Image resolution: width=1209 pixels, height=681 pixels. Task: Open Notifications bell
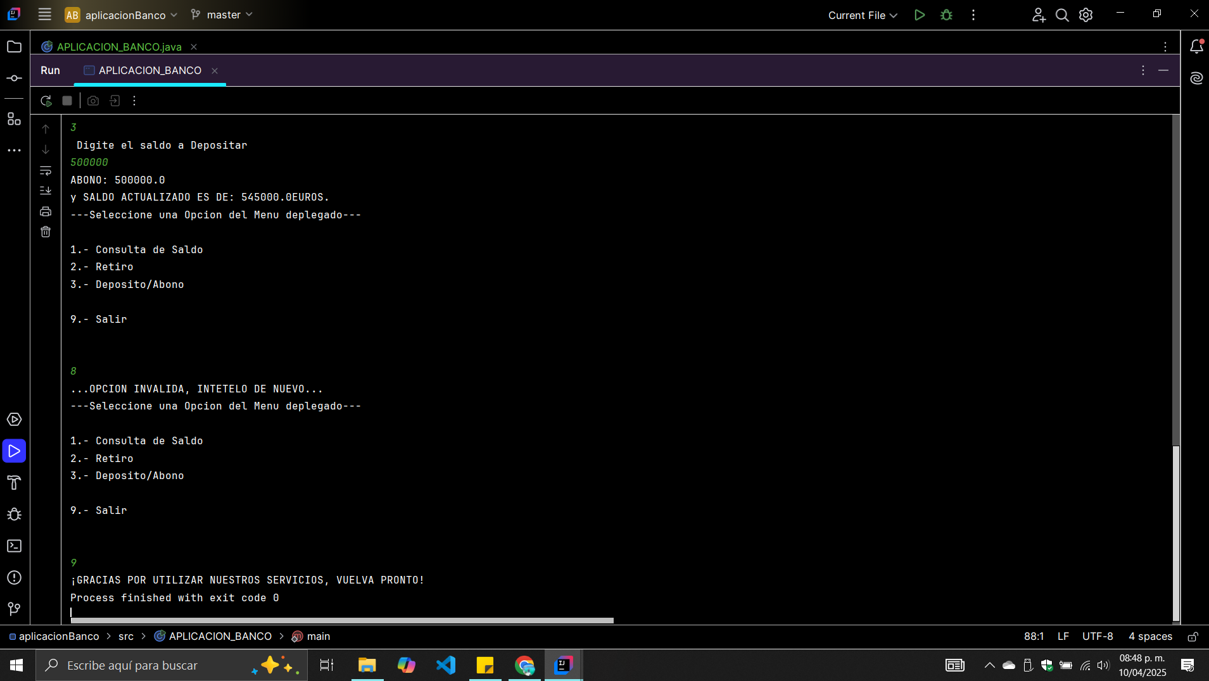1196,46
